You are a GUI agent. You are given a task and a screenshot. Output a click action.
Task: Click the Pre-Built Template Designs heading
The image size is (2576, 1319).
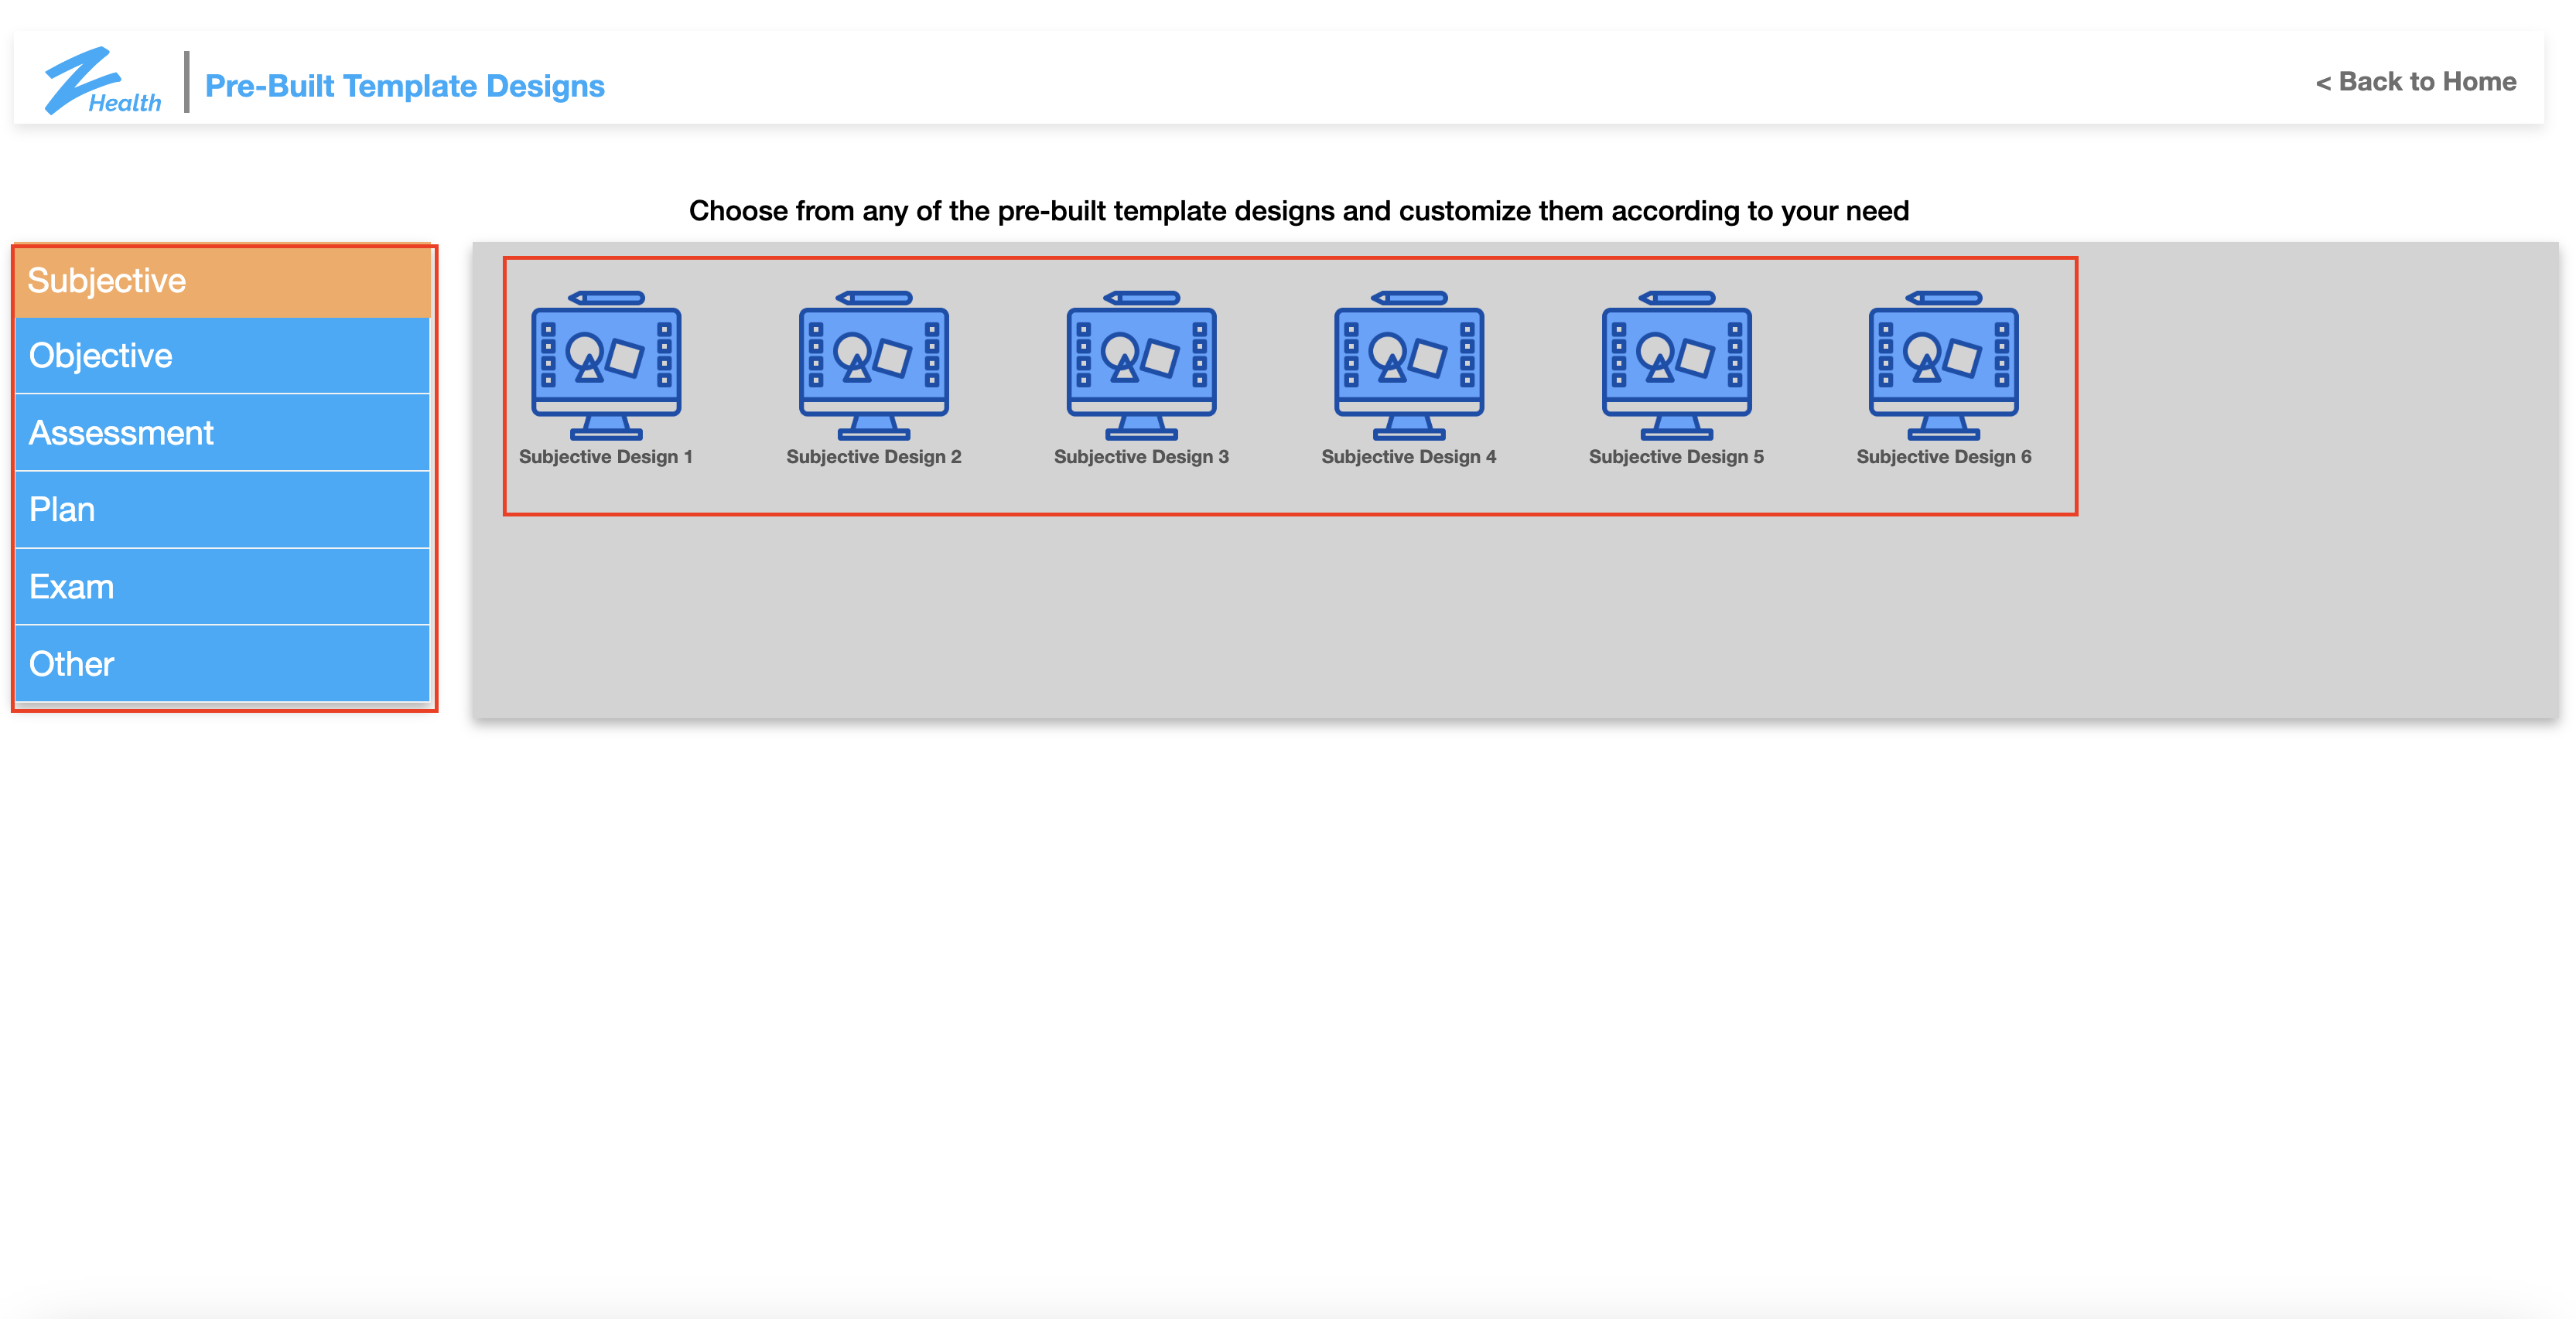point(404,86)
